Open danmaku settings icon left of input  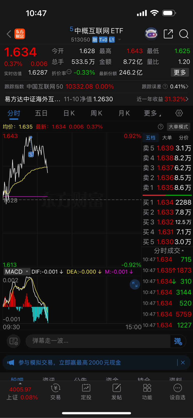(14, 341)
